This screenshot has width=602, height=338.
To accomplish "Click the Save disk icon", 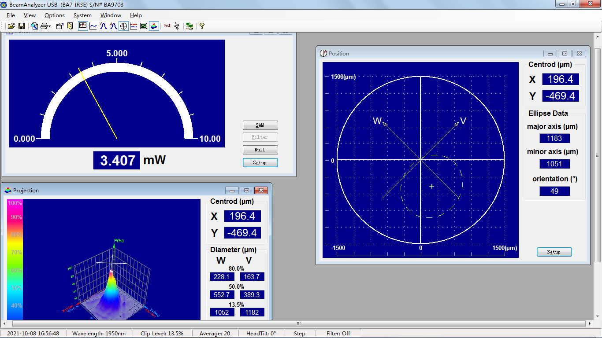I will pyautogui.click(x=21, y=26).
